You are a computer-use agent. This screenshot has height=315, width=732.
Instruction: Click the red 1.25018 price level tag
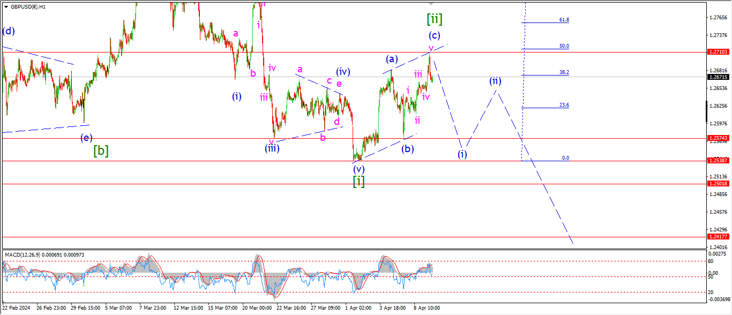[x=718, y=184]
